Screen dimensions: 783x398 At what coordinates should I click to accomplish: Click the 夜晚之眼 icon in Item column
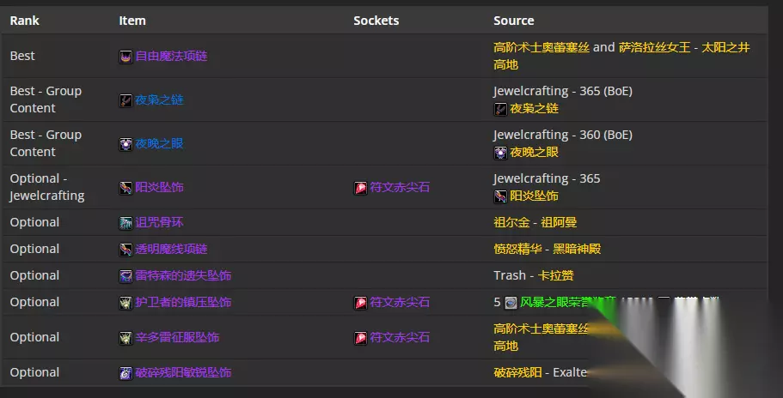tap(125, 144)
